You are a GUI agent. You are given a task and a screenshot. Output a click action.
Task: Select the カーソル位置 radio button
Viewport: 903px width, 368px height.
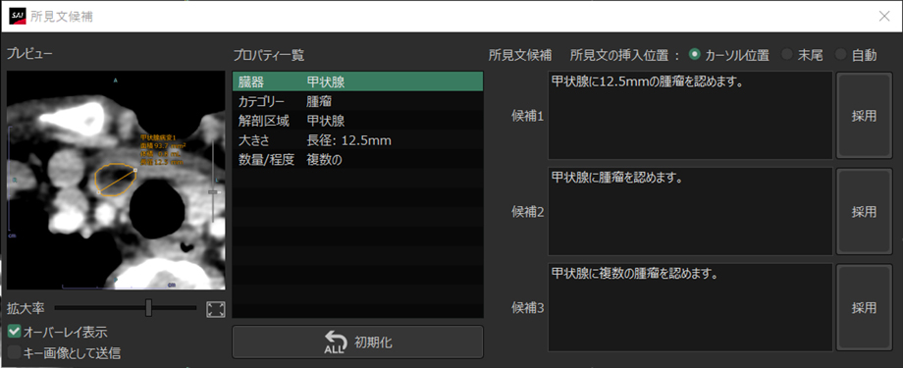(x=695, y=55)
